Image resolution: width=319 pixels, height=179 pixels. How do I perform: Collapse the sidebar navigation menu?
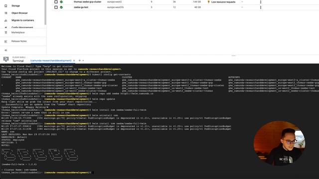[5, 50]
